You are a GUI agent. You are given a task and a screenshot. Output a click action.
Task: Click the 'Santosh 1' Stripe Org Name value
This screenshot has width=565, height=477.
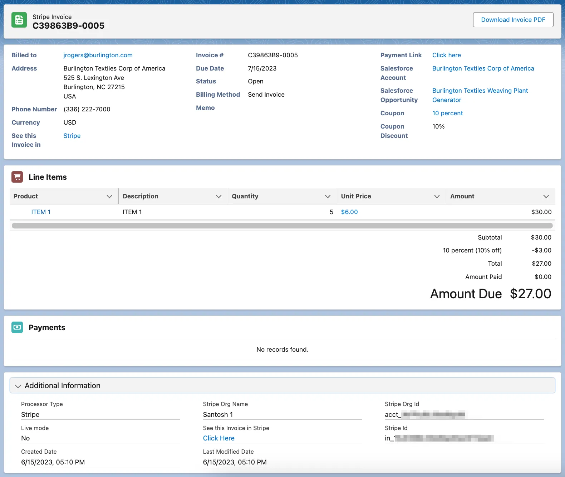click(x=218, y=414)
